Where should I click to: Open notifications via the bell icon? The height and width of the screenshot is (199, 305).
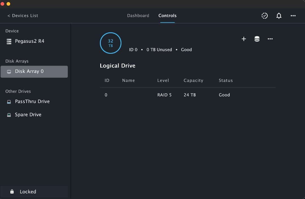point(279,15)
